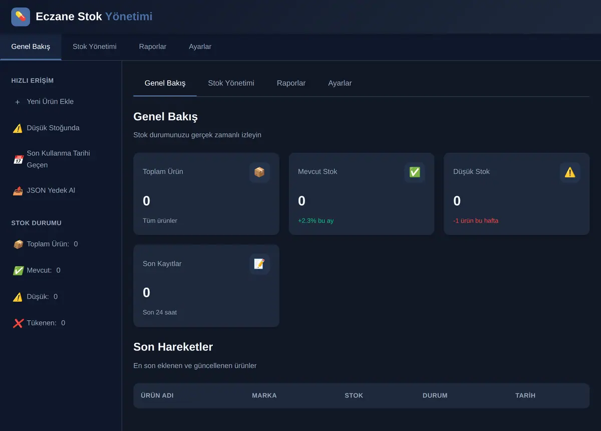The image size is (601, 431).
Task: Click the pill logo icon in header
Action: pyautogui.click(x=21, y=17)
